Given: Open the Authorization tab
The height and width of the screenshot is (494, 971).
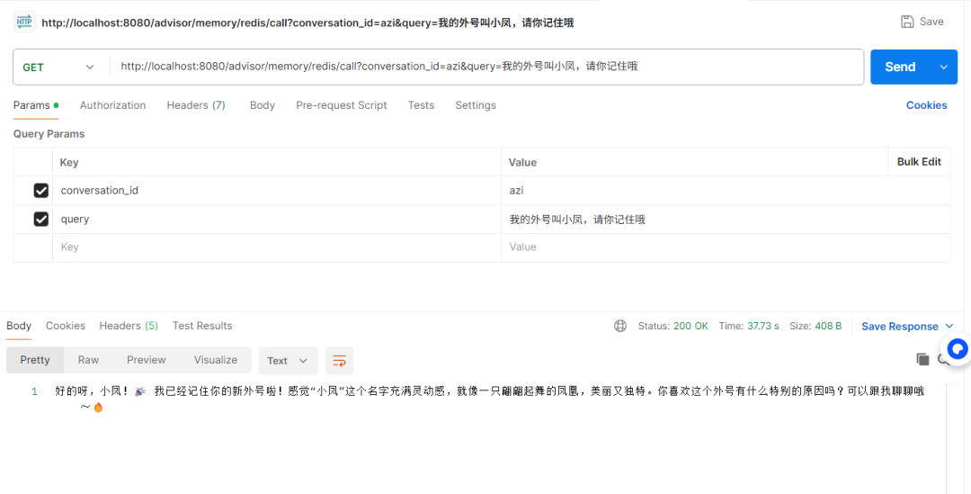Looking at the screenshot, I should (x=112, y=105).
